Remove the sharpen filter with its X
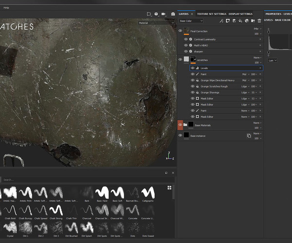The height and width of the screenshot is (243, 292). coord(260,52)
